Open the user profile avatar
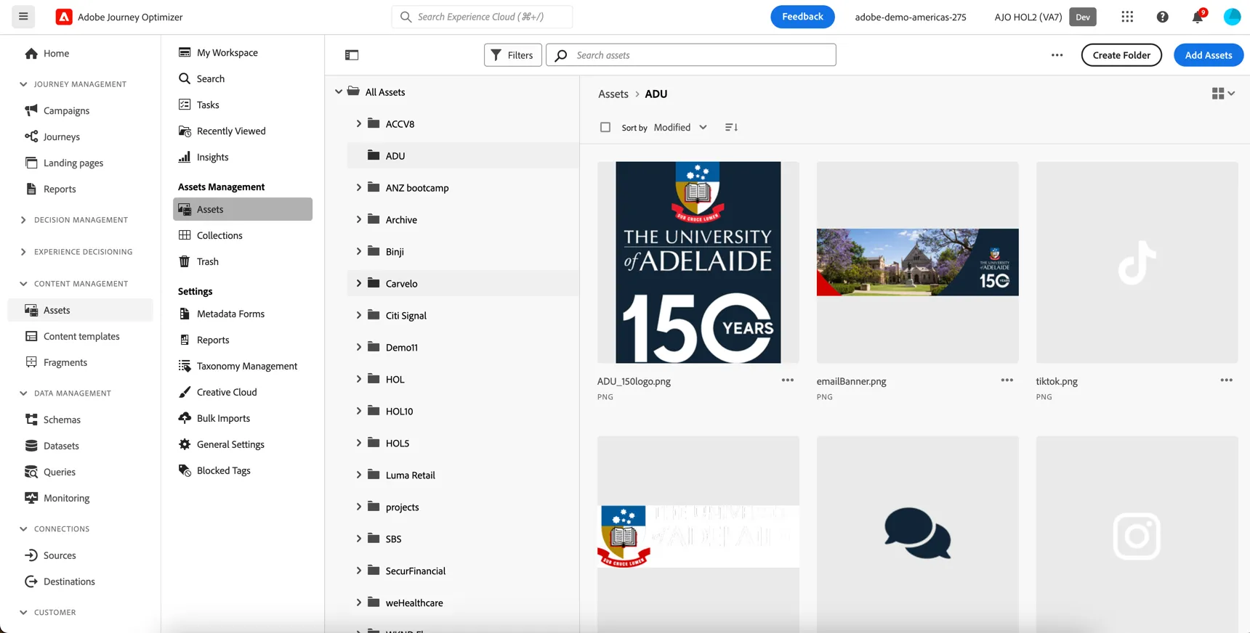The height and width of the screenshot is (633, 1250). coord(1232,17)
